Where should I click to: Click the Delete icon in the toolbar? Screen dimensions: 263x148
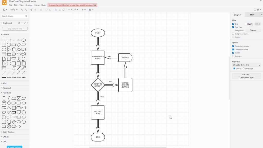(41, 10)
